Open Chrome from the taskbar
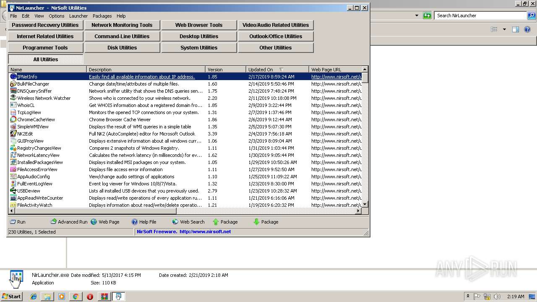This screenshot has height=302, width=537. (x=76, y=297)
